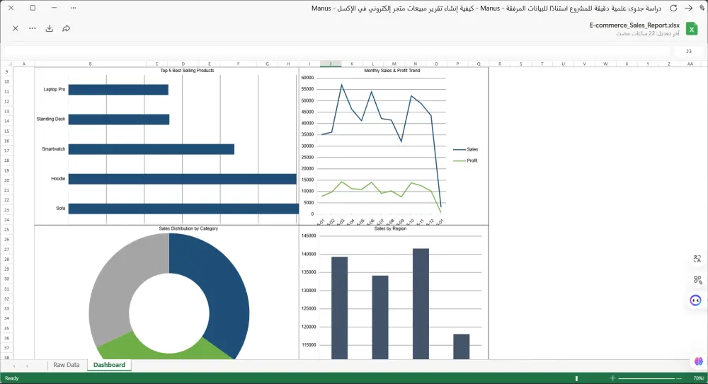
Task: Select column B header
Action: pos(91,64)
